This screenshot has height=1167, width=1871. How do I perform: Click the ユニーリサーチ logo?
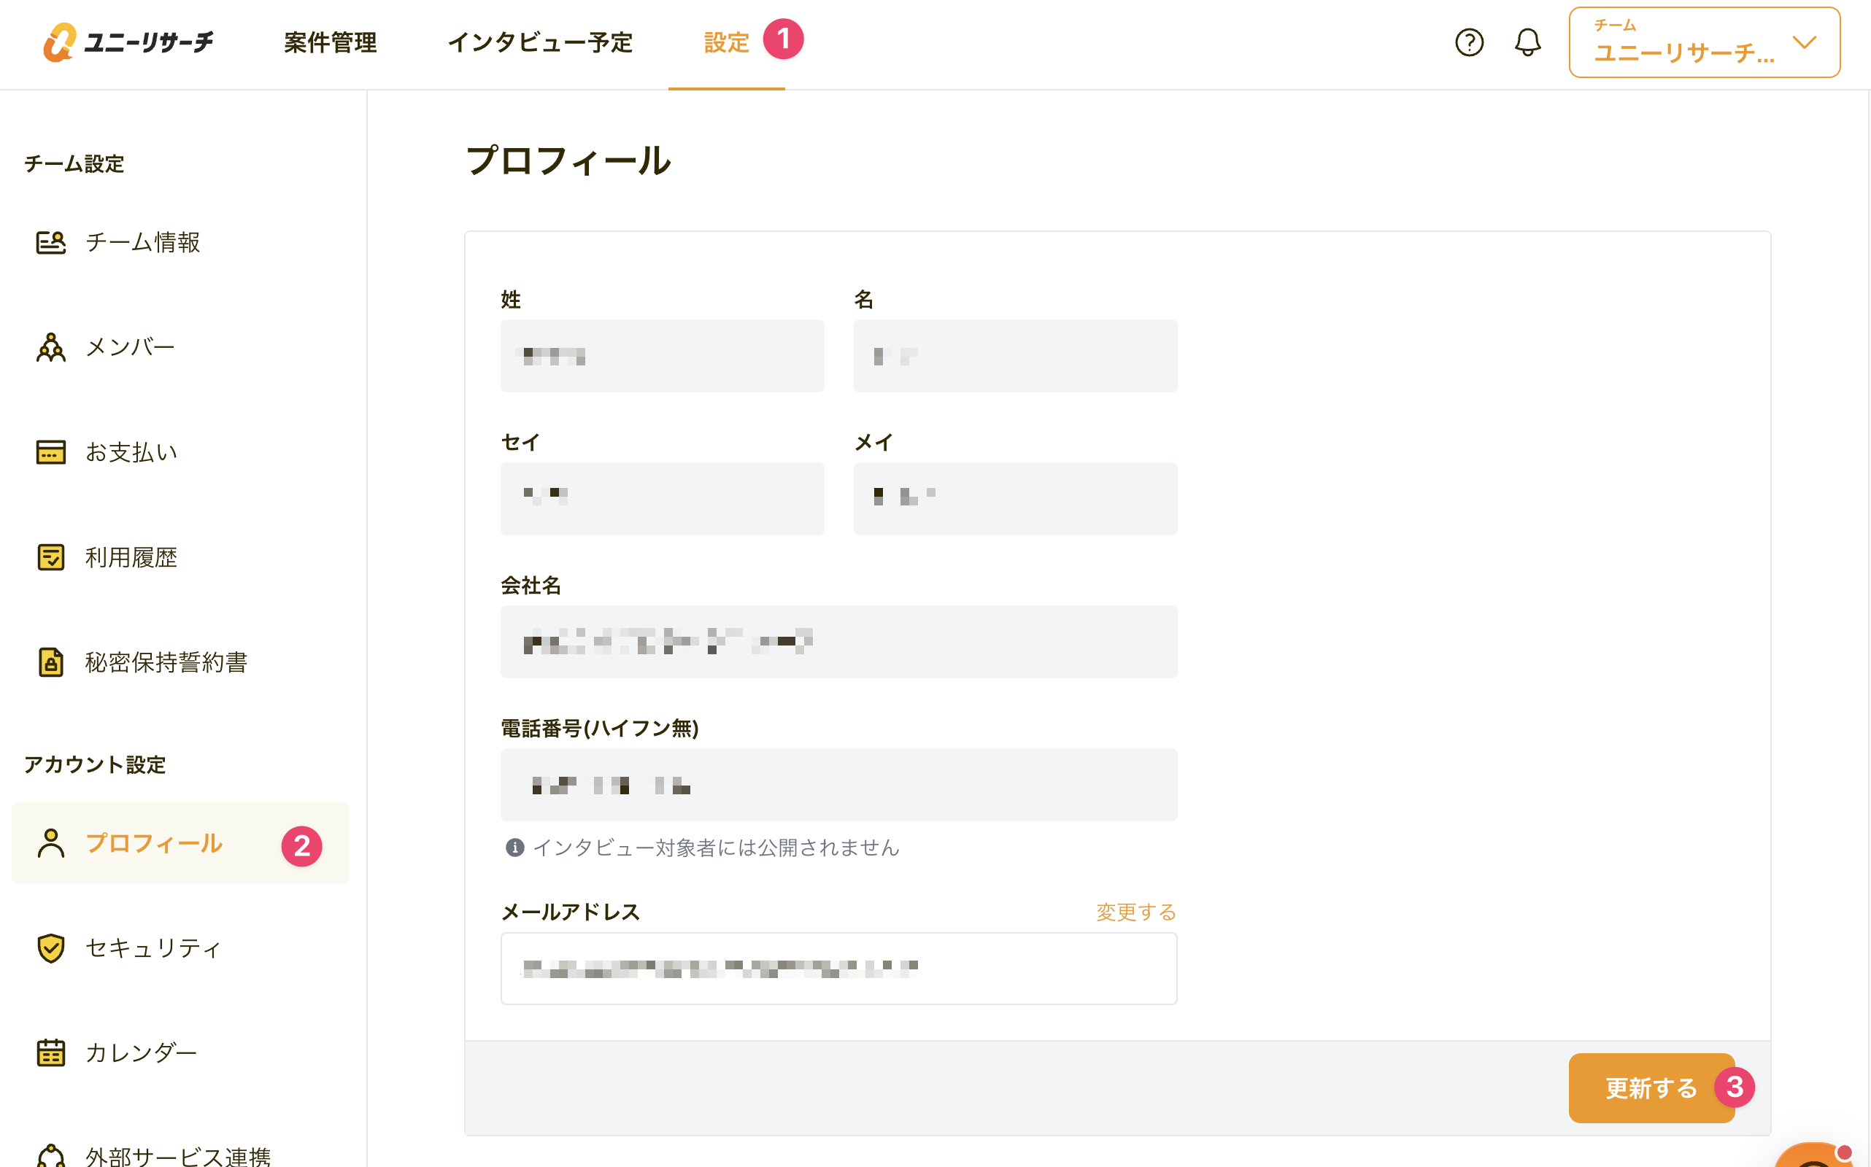128,42
